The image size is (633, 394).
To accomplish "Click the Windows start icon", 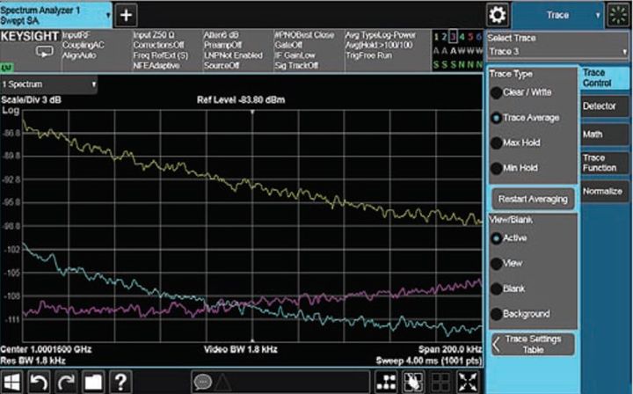I will pos(11,382).
